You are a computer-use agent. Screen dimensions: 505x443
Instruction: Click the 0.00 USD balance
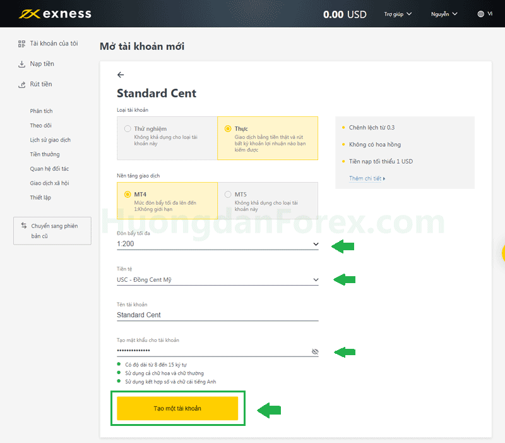pyautogui.click(x=345, y=15)
